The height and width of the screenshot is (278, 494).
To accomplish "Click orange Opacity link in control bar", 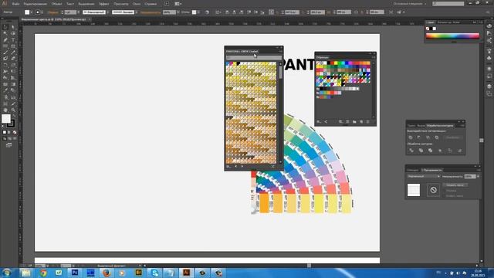I will click(x=151, y=12).
